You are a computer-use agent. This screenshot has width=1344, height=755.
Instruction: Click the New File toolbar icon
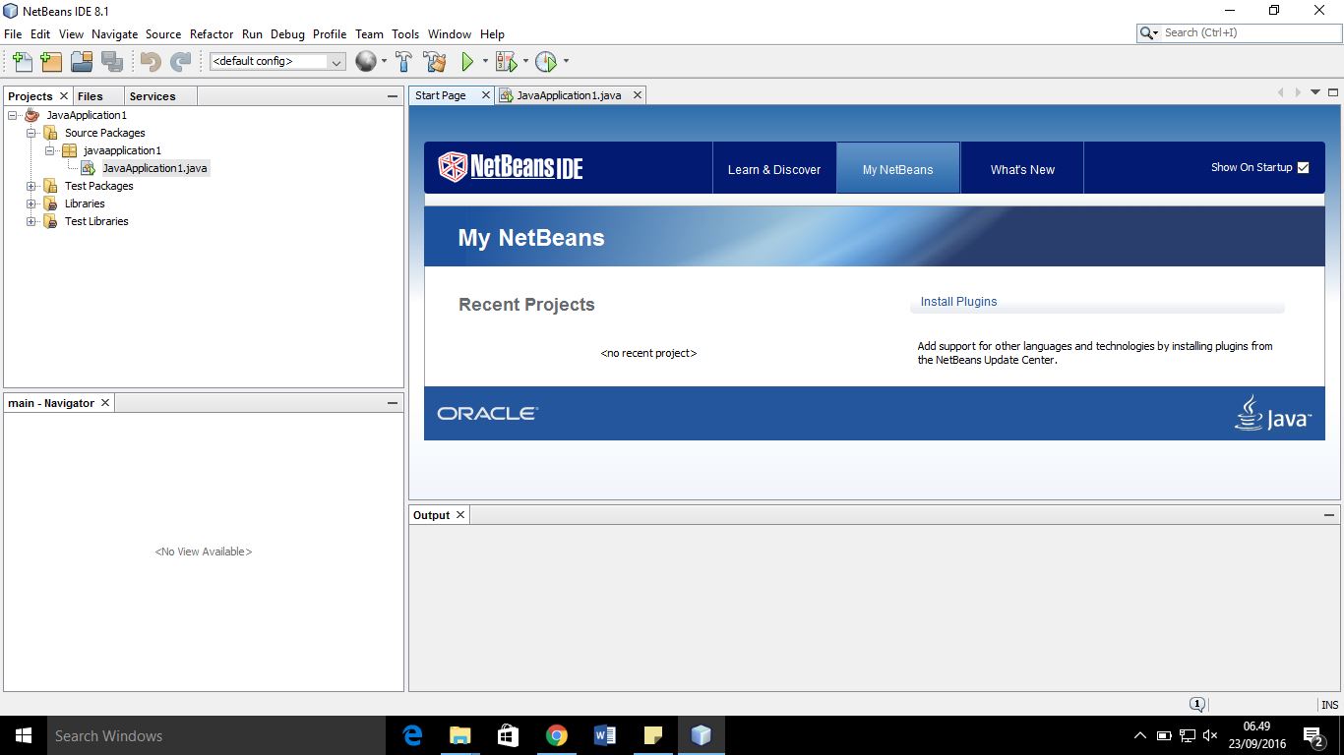click(x=22, y=61)
